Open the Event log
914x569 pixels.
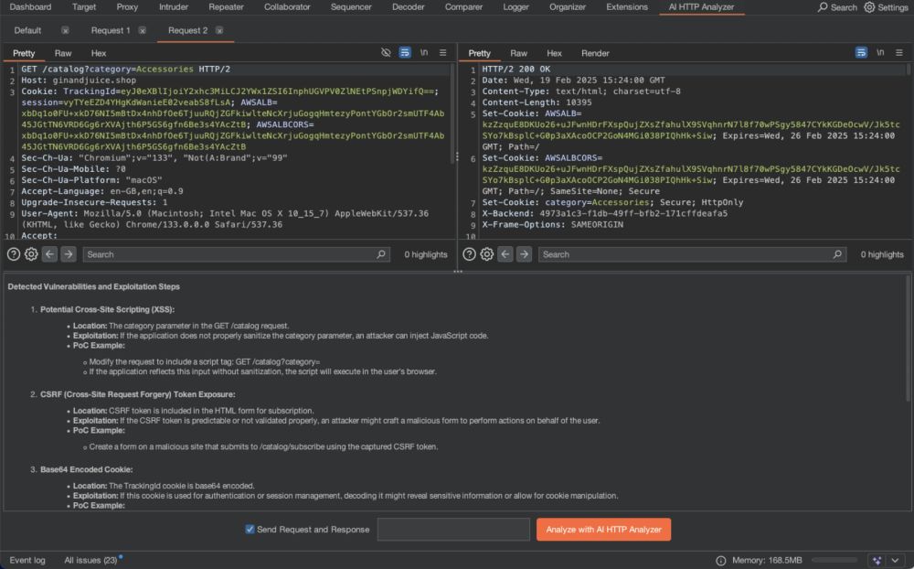27,560
